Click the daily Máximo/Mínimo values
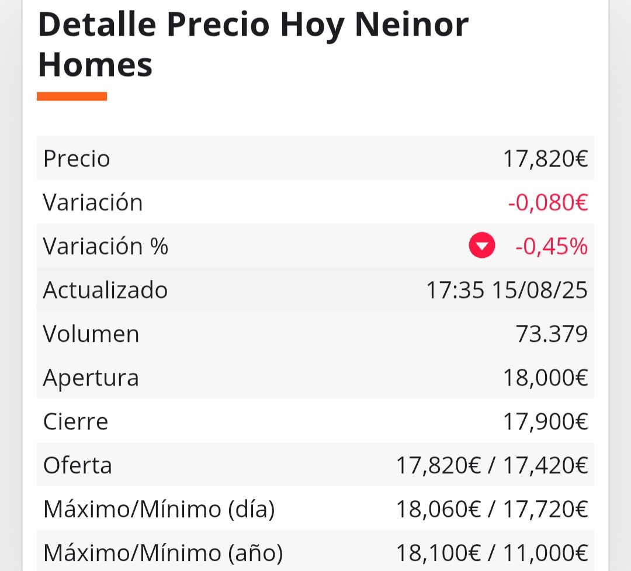The image size is (631, 571). [492, 510]
